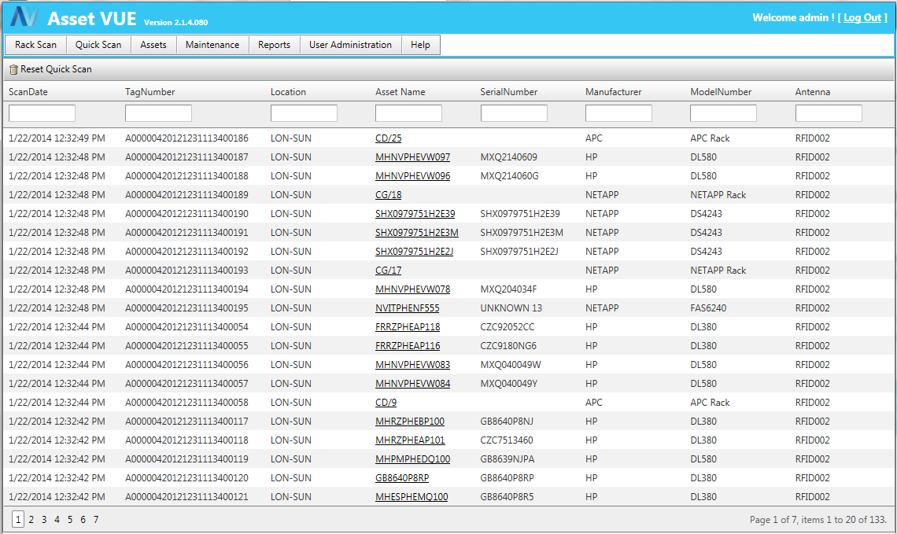Open the Maintenance menu
897x534 pixels.
[x=212, y=45]
